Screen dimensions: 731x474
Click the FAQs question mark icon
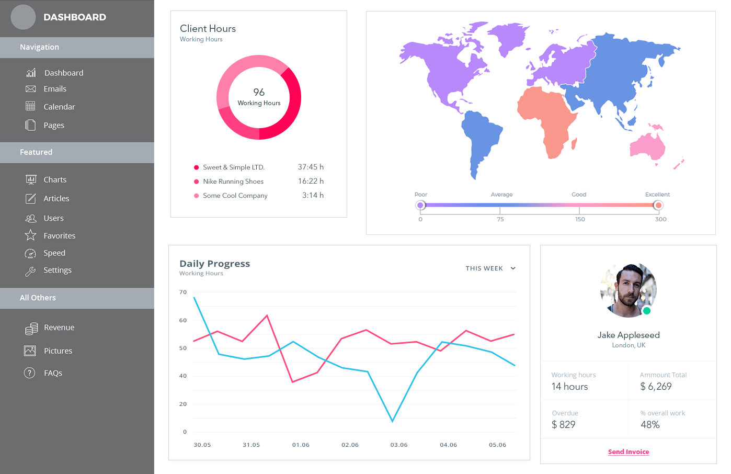coord(30,373)
